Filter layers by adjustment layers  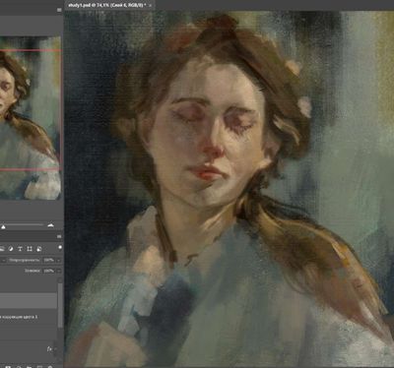(11, 249)
